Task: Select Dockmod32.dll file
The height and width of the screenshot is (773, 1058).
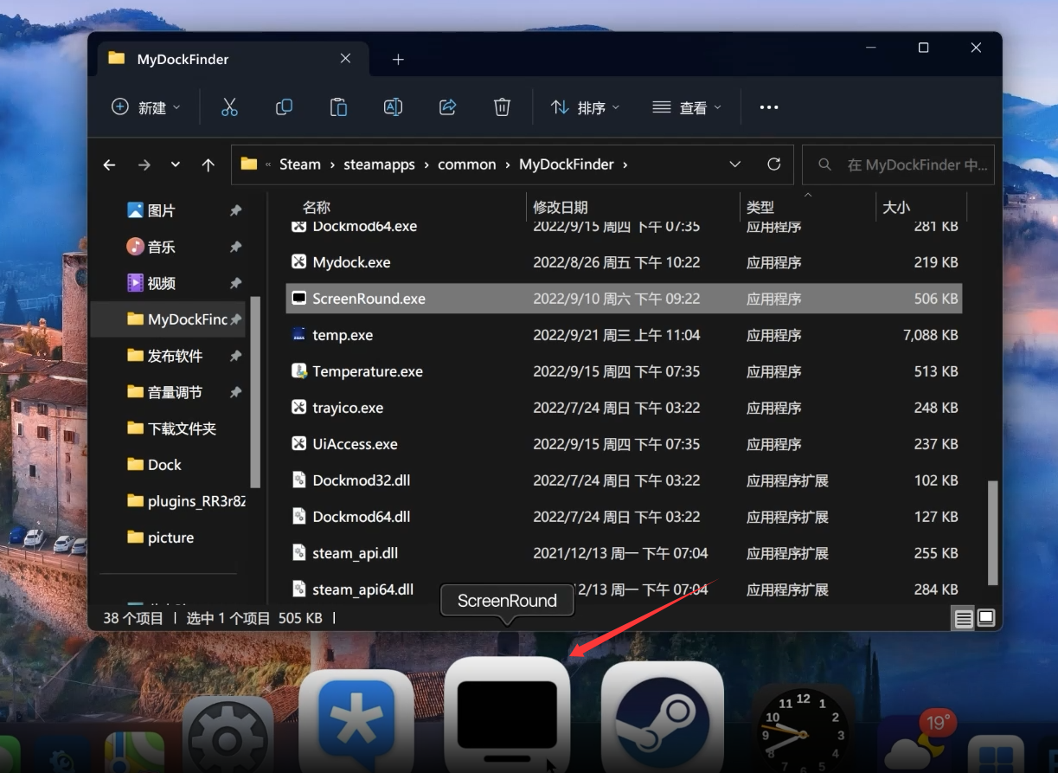Action: [x=362, y=480]
